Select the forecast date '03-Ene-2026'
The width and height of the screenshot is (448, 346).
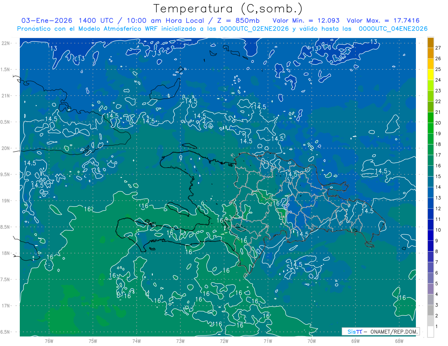coord(47,21)
